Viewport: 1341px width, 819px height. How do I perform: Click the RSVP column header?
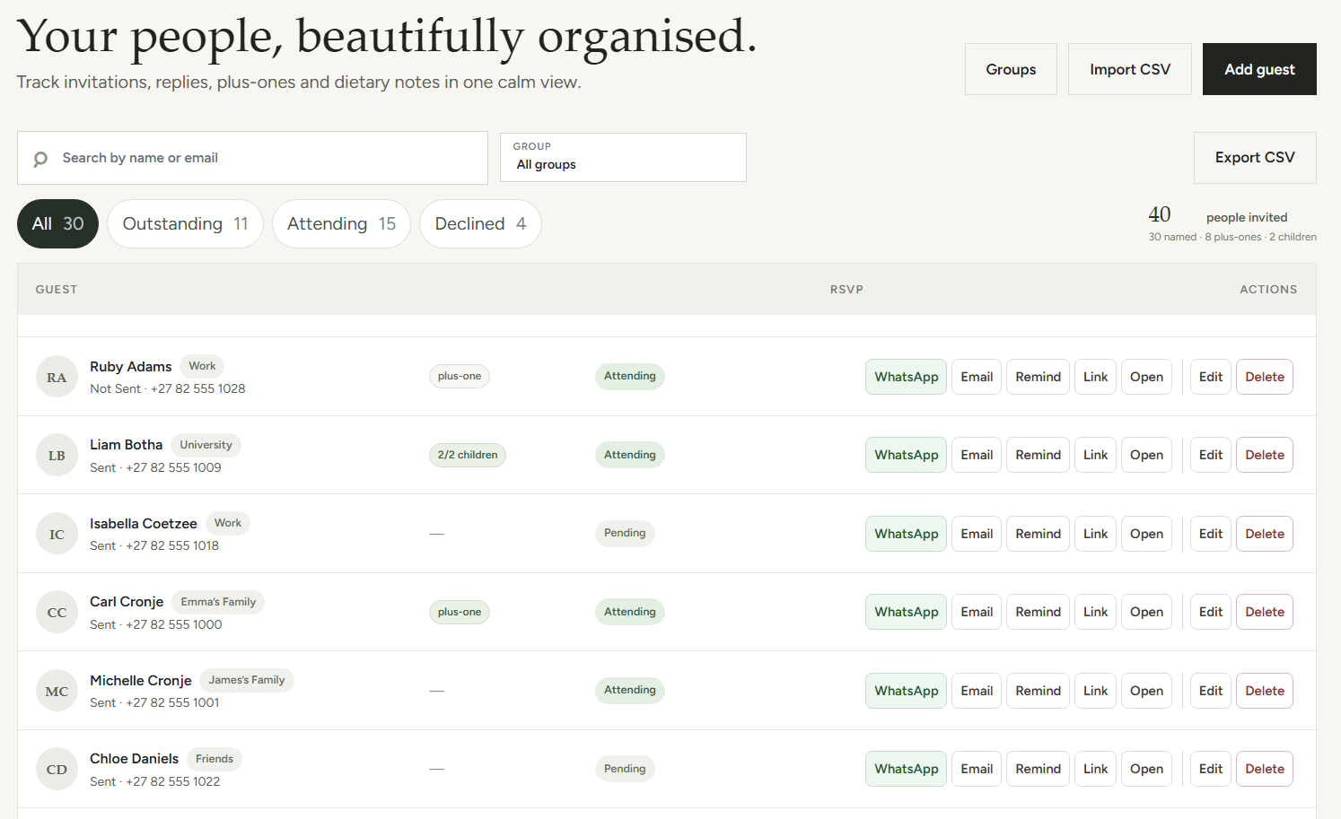click(846, 289)
